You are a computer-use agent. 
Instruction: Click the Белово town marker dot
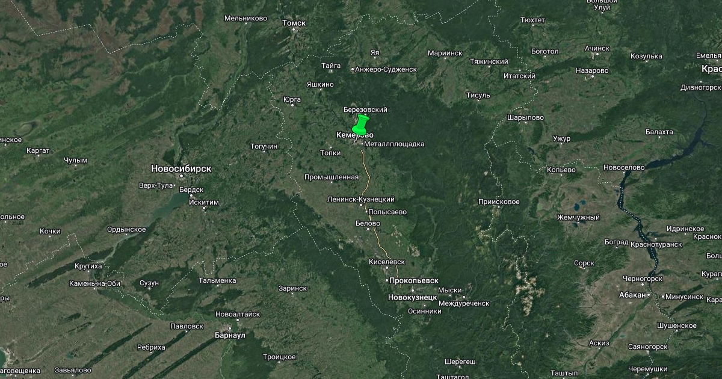pos(369,230)
